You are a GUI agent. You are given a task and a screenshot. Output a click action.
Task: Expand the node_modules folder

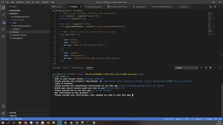pos(18,20)
